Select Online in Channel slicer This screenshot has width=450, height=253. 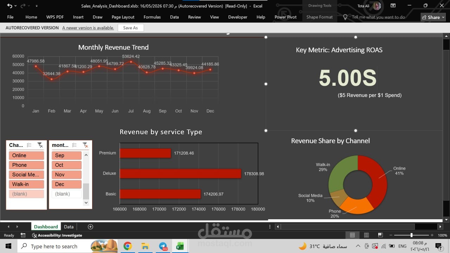(x=26, y=155)
